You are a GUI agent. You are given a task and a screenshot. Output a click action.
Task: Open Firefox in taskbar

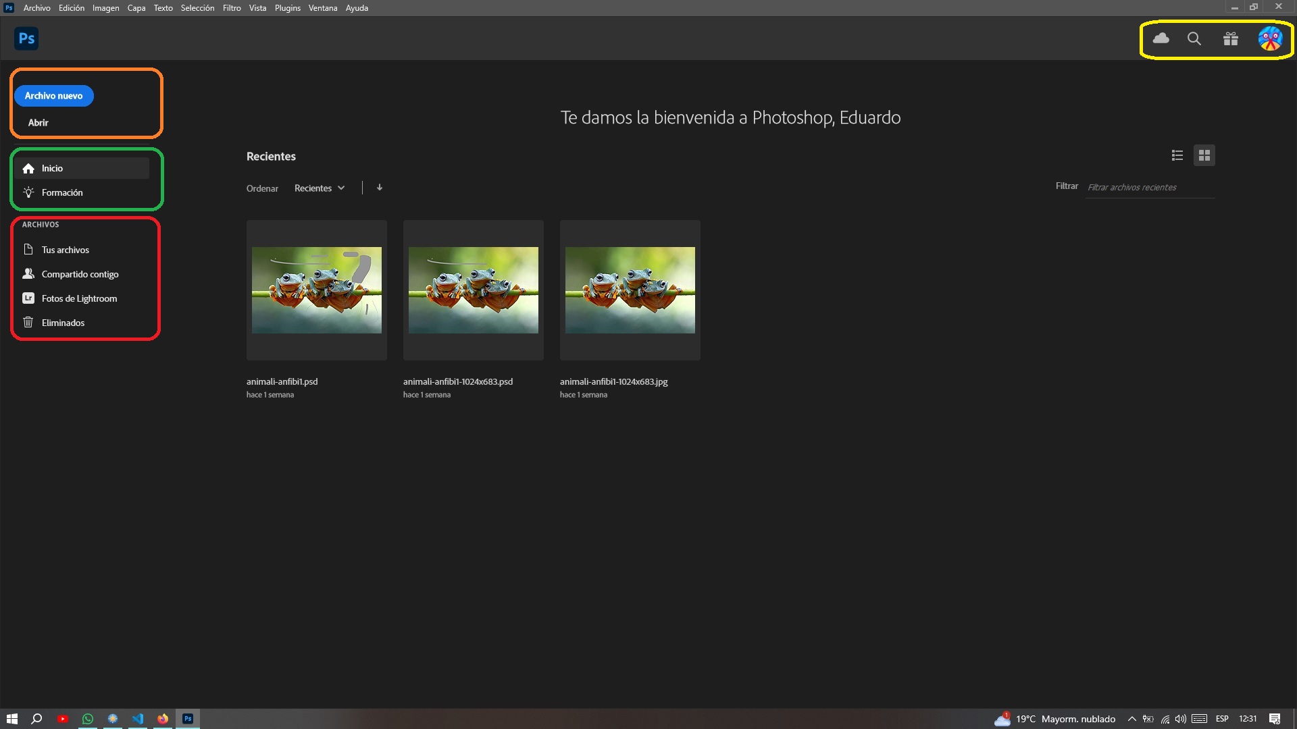pos(163,719)
